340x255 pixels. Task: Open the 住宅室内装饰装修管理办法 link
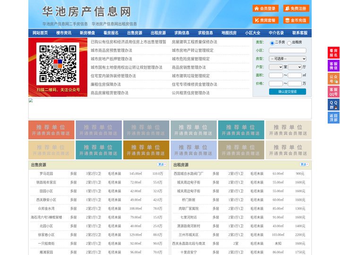tap(113, 76)
